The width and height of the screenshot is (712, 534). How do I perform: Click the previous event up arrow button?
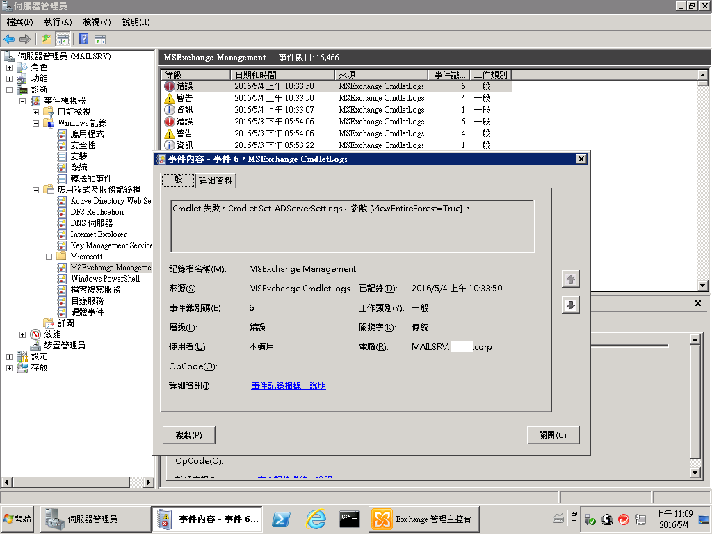pyautogui.click(x=571, y=280)
